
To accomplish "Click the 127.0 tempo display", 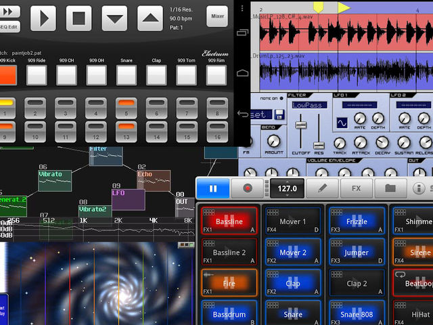I will point(287,188).
